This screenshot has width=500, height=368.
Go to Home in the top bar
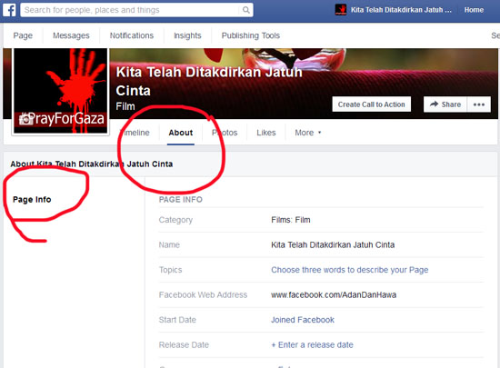[474, 10]
